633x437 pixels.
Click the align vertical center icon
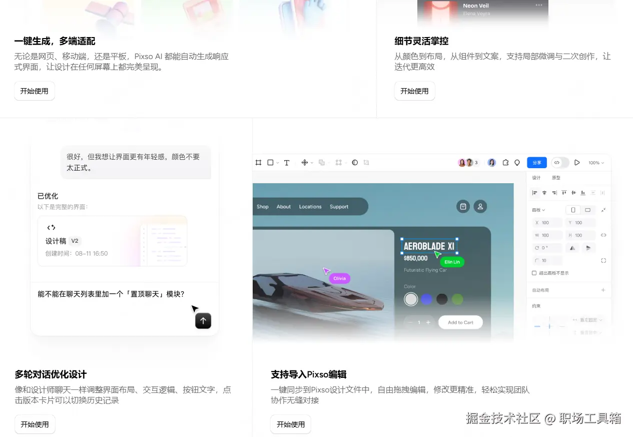(x=573, y=193)
